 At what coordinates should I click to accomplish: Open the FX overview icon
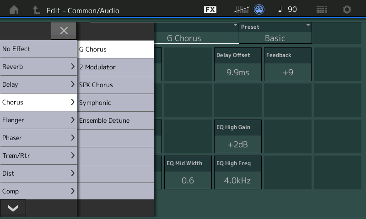pyautogui.click(x=210, y=10)
